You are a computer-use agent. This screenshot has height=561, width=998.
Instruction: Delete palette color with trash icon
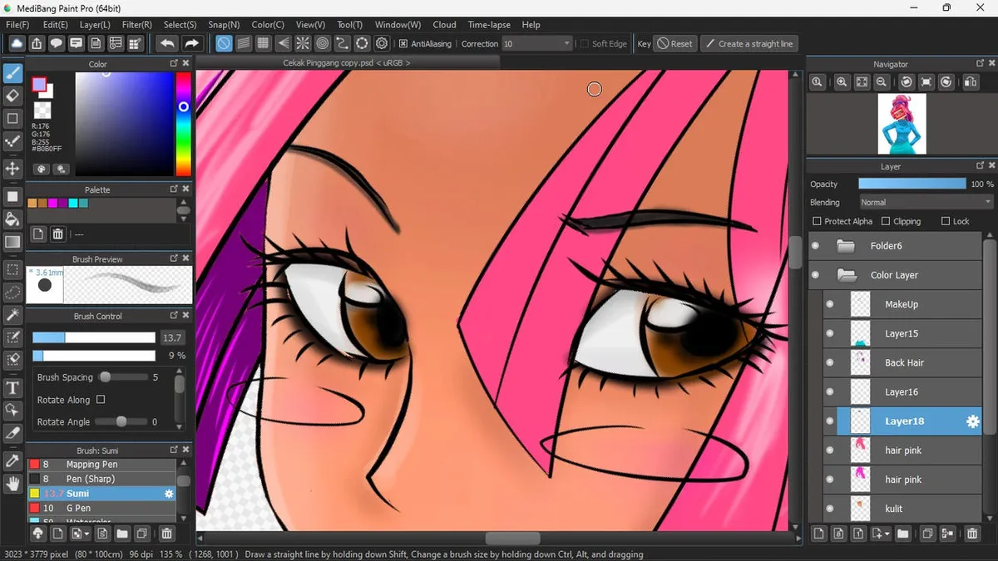[x=58, y=234]
